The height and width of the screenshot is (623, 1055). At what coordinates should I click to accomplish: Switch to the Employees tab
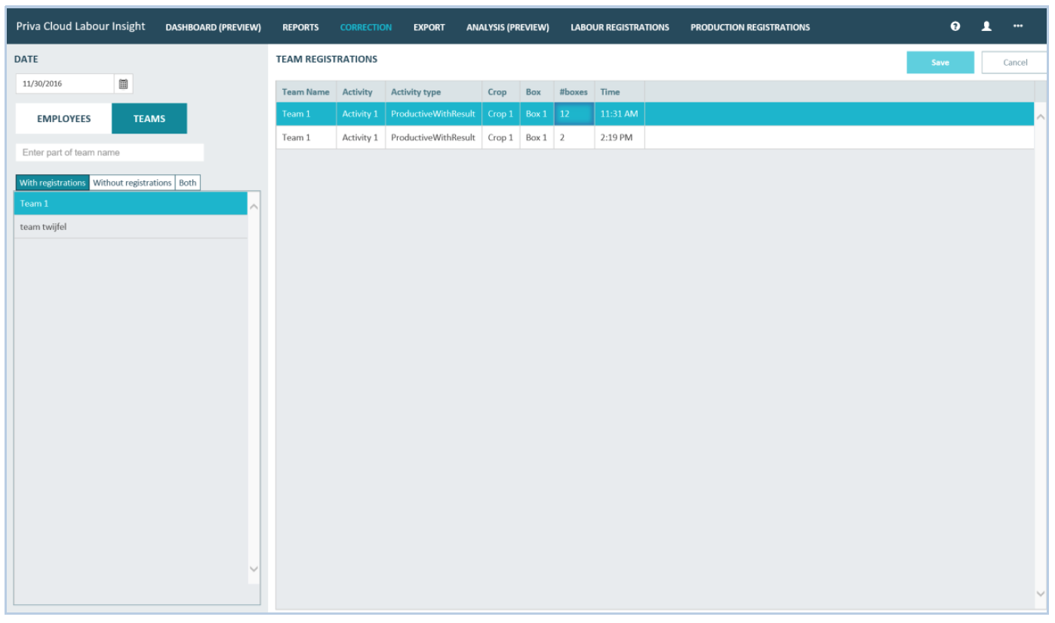pos(64,118)
